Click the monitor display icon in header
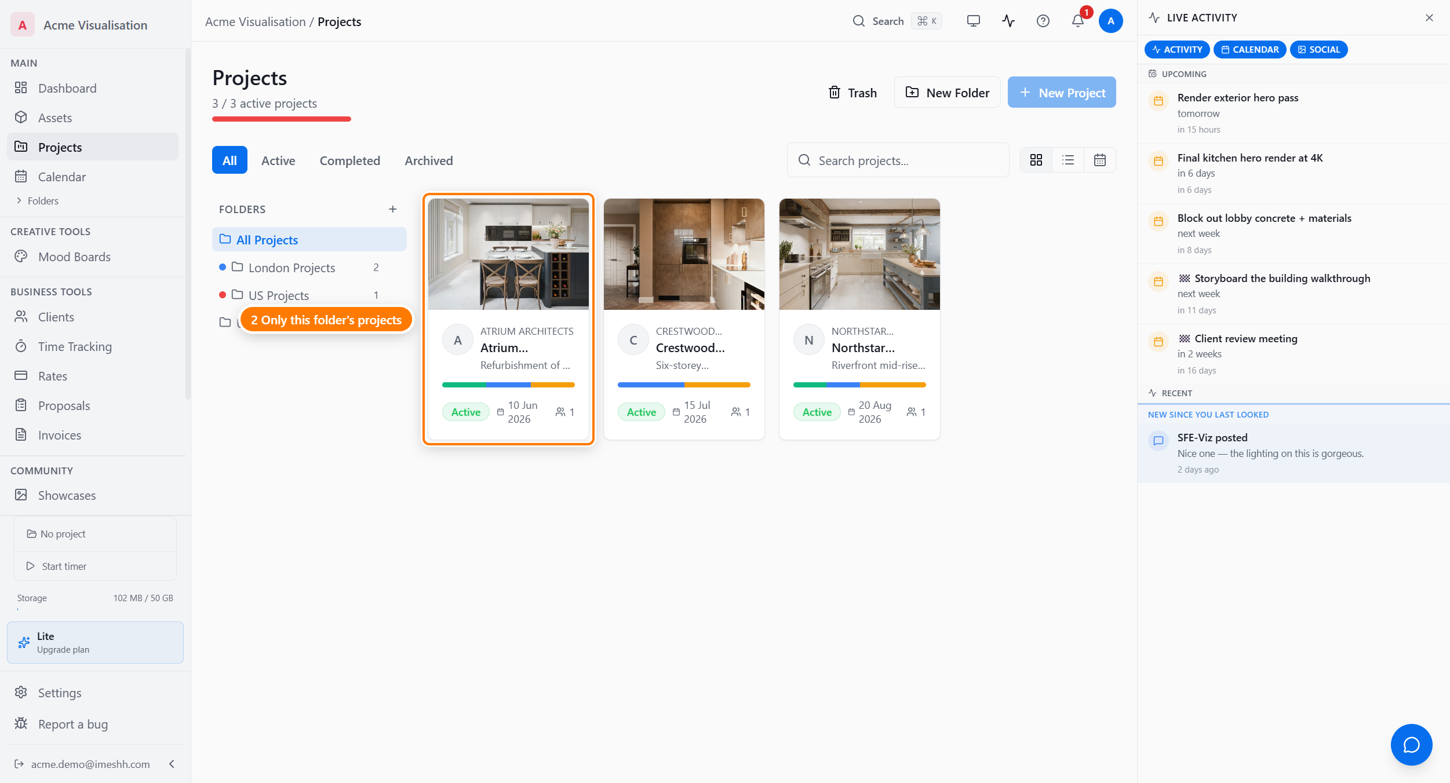The image size is (1450, 783). pos(973,21)
